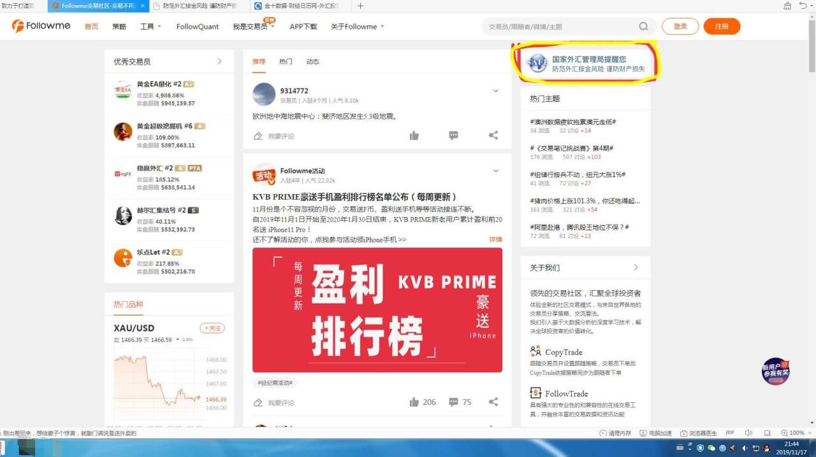This screenshot has height=457, width=816.
Task: Go to 首页 navigation item
Action: pos(92,27)
